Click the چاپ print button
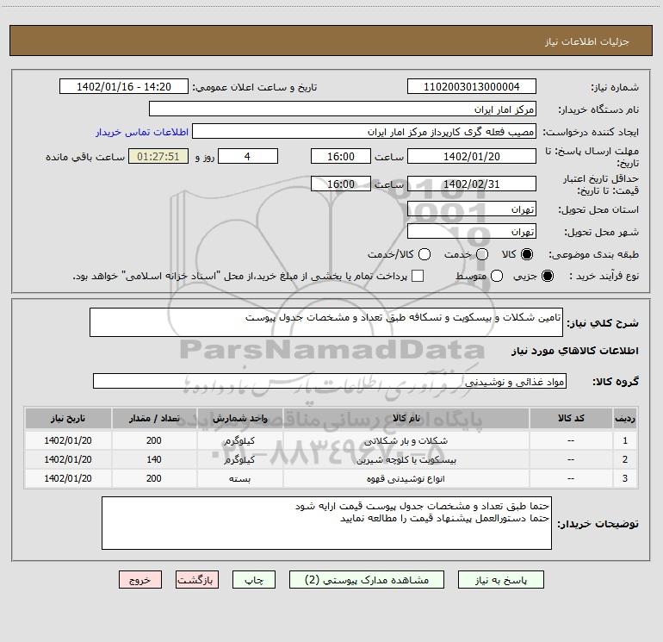This screenshot has width=663, height=642. tap(254, 580)
